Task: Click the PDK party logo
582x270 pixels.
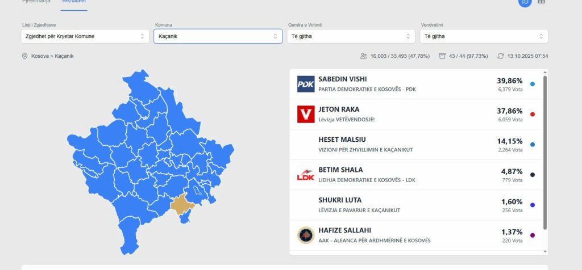Action: (x=306, y=84)
